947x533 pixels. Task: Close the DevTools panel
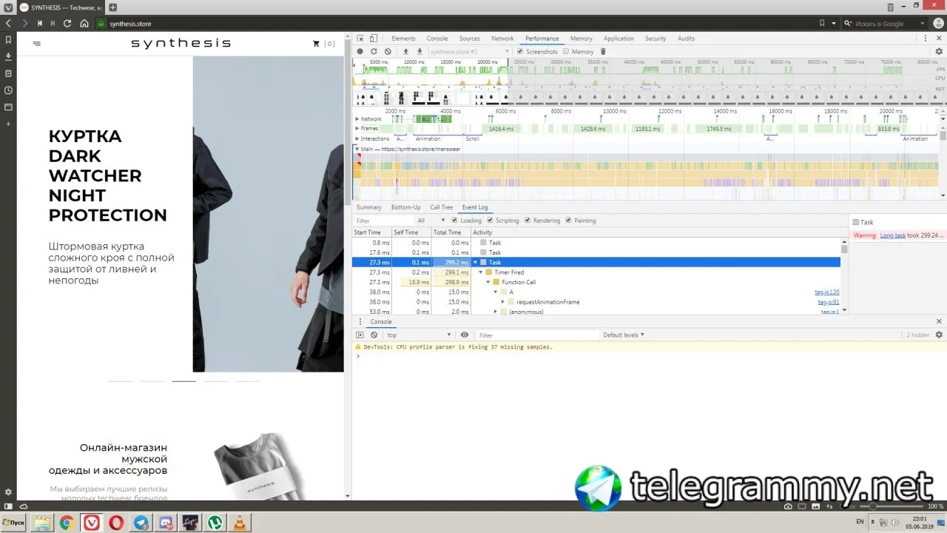[x=939, y=38]
